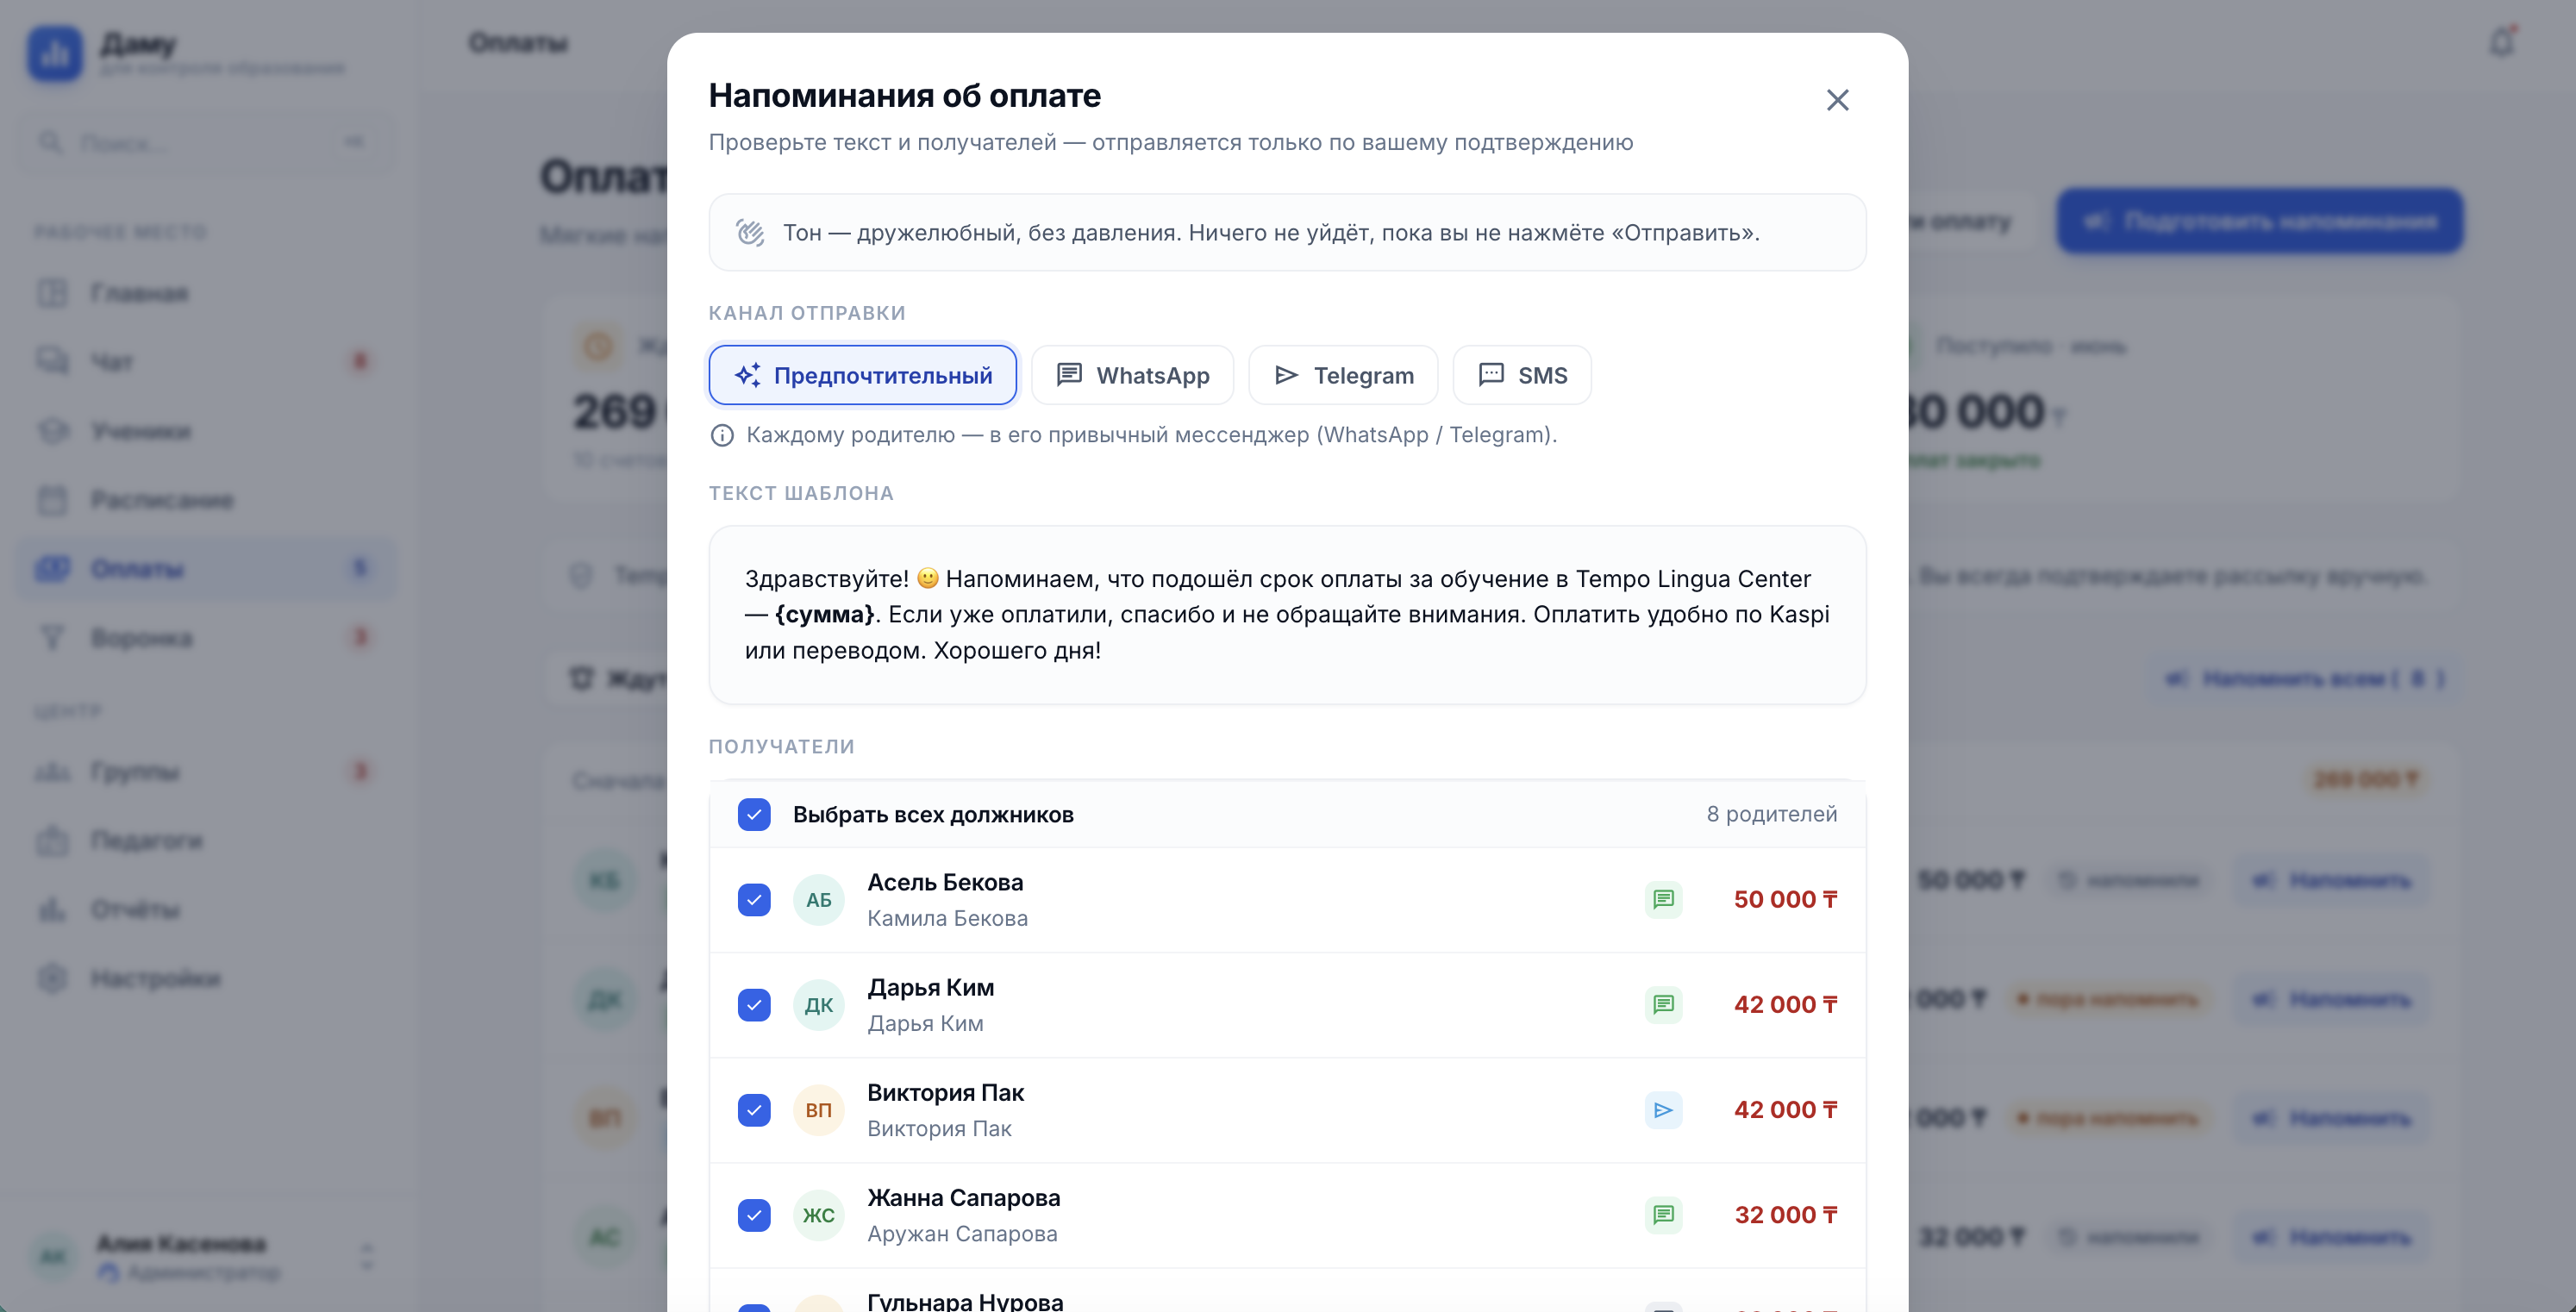The height and width of the screenshot is (1312, 2576).
Task: Uncheck the Асель Бекова recipient
Action: pyautogui.click(x=754, y=900)
